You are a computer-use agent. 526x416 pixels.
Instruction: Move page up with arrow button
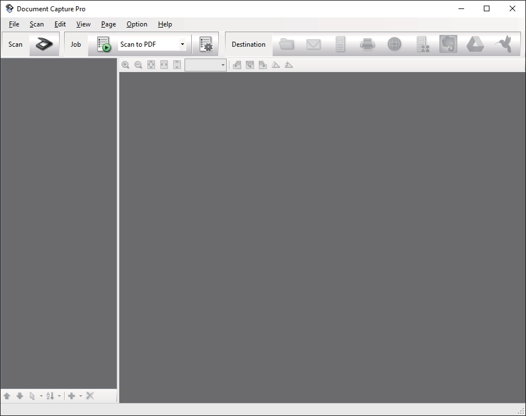coord(7,396)
